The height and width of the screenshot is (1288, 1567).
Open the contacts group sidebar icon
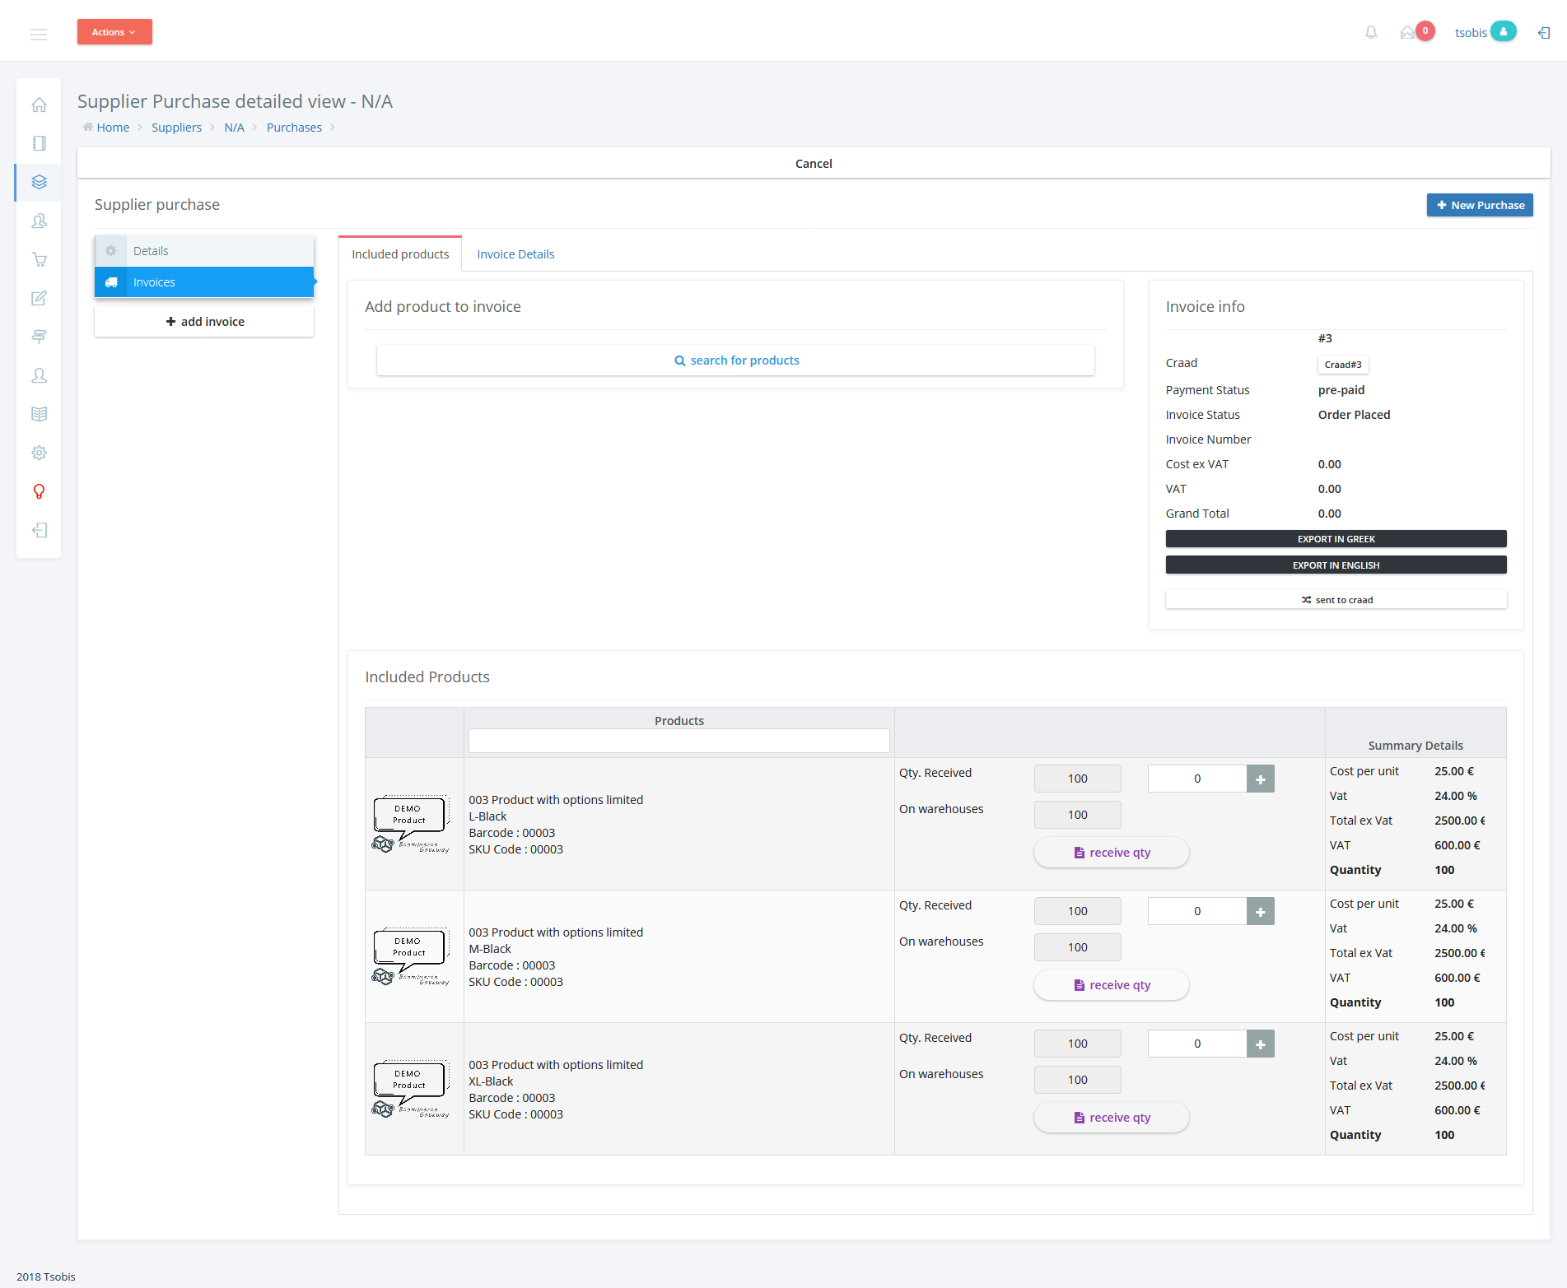pos(39,221)
